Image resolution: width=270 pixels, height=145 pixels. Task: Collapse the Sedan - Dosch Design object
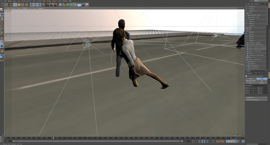click(246, 59)
